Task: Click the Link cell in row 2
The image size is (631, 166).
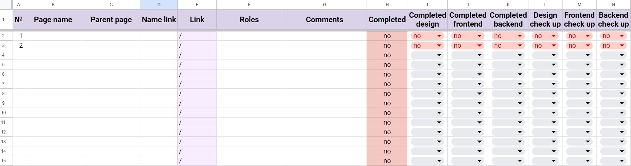Action: (x=197, y=36)
